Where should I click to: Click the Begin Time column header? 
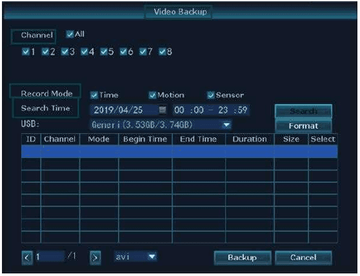click(x=145, y=139)
